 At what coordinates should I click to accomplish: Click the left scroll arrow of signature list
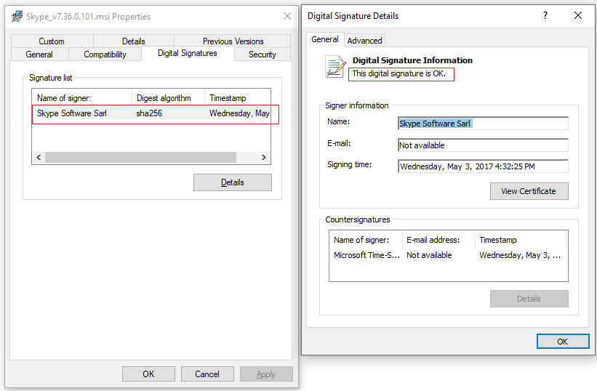pos(39,158)
